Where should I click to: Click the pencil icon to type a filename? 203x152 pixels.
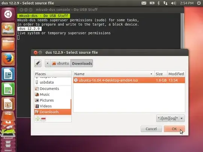tap(38, 63)
